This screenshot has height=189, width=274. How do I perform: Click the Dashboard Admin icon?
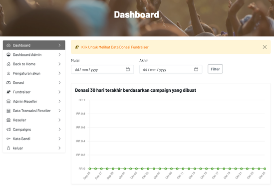coord(8,54)
